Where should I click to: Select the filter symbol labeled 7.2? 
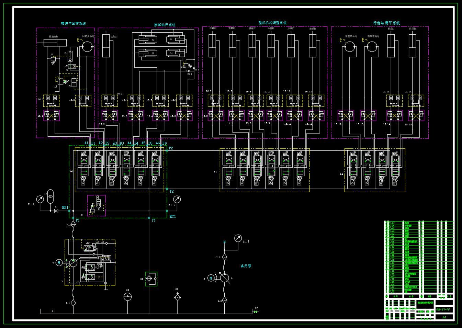(x=225, y=257)
